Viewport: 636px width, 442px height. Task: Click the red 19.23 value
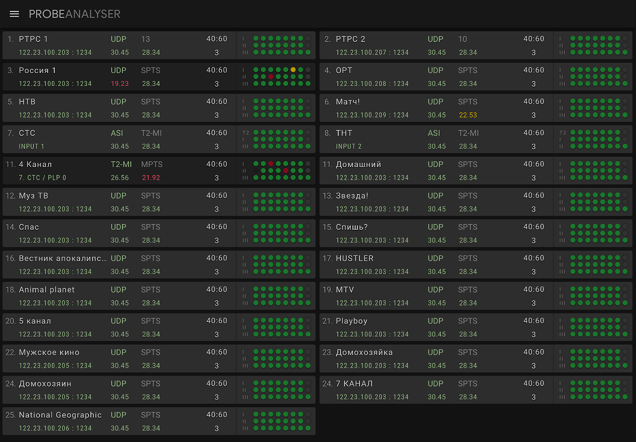click(x=120, y=84)
